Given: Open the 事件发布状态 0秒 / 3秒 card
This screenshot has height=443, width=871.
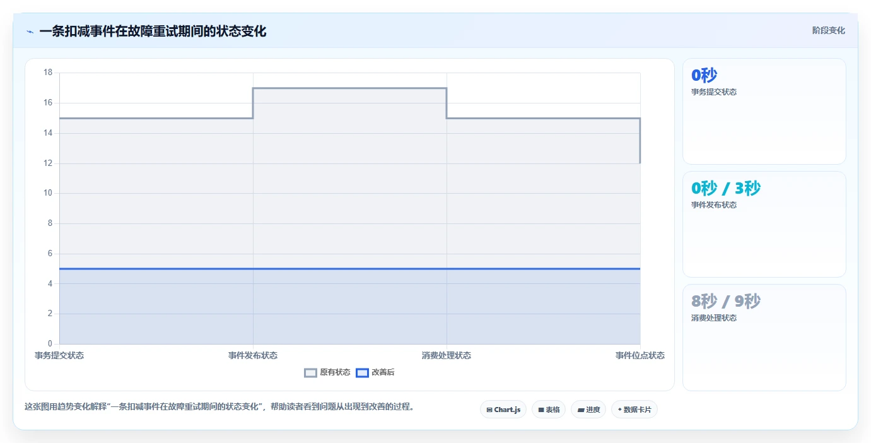Looking at the screenshot, I should (x=764, y=225).
